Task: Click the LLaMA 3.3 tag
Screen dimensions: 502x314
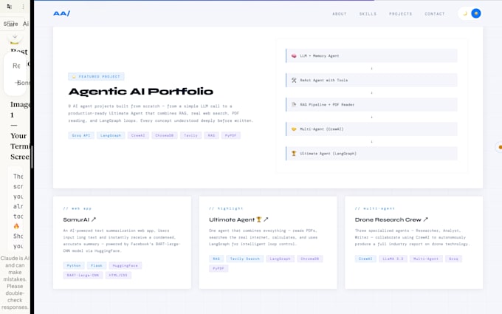Action: 393,259
